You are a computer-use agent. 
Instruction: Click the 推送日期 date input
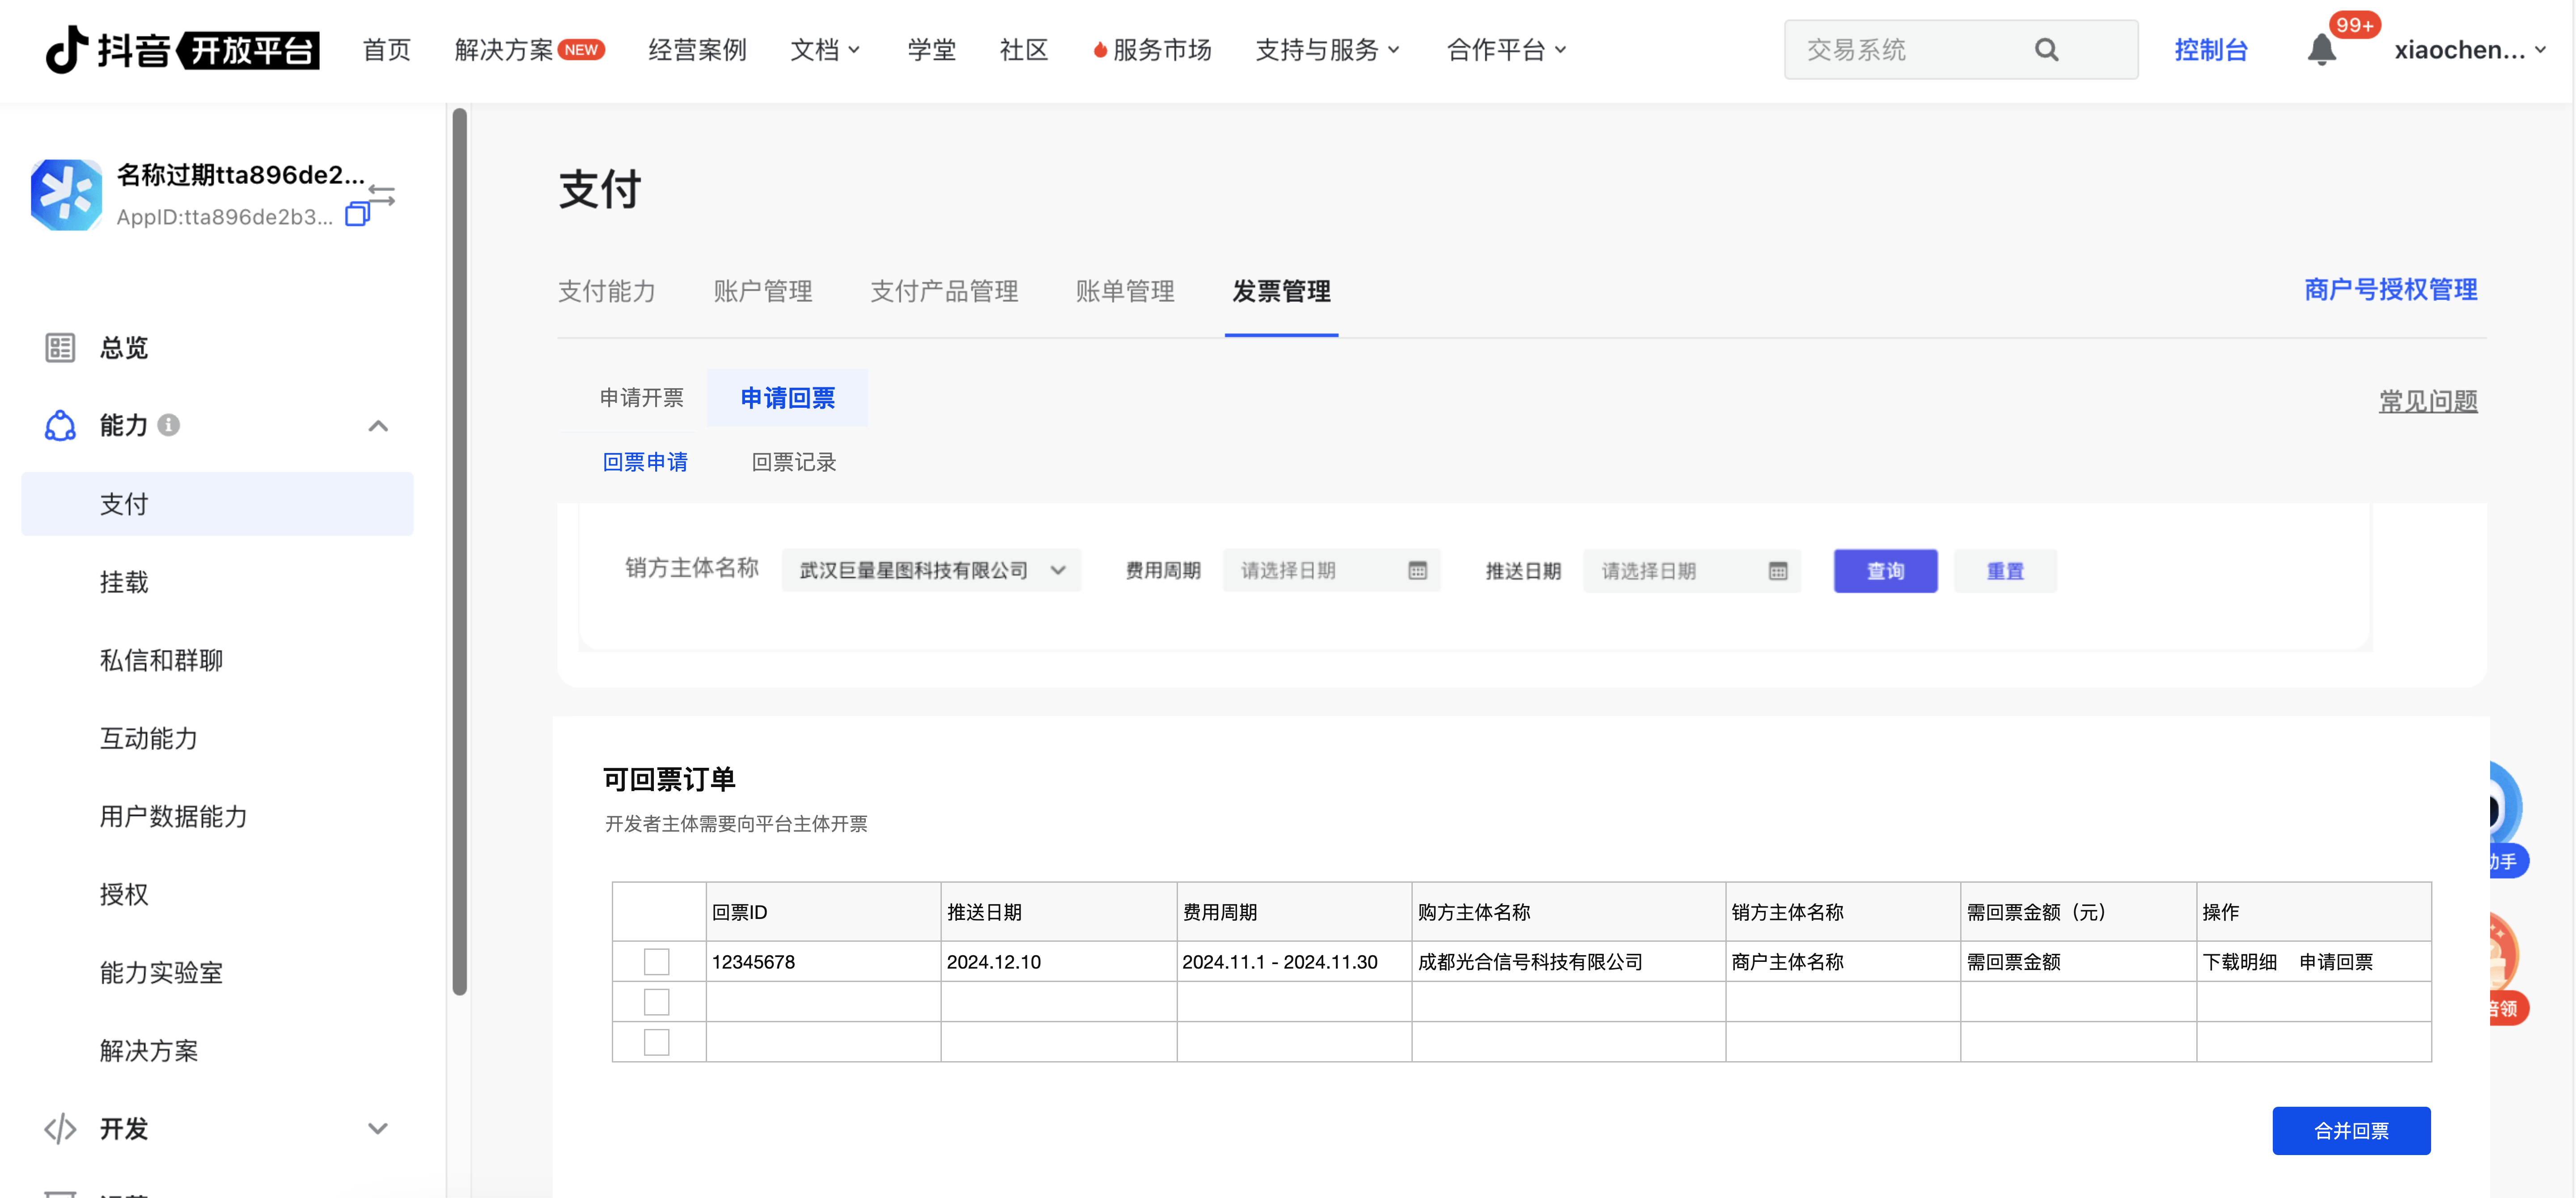tap(1691, 570)
